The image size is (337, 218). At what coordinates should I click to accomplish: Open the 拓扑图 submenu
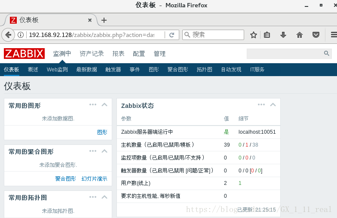pyautogui.click(x=205, y=70)
